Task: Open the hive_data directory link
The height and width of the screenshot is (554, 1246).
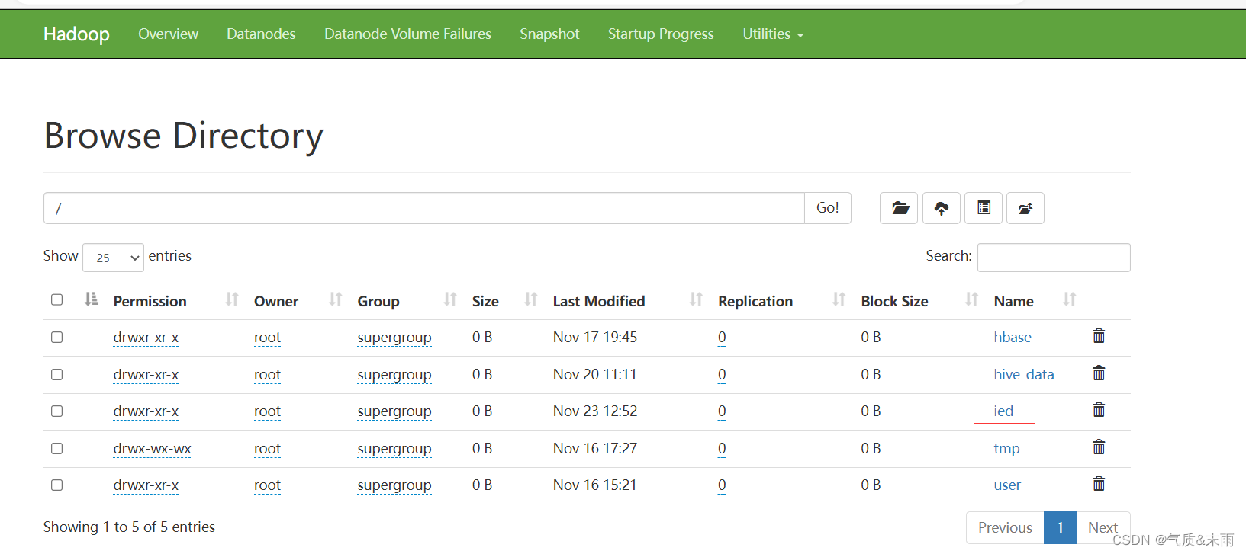Action: click(x=1024, y=374)
